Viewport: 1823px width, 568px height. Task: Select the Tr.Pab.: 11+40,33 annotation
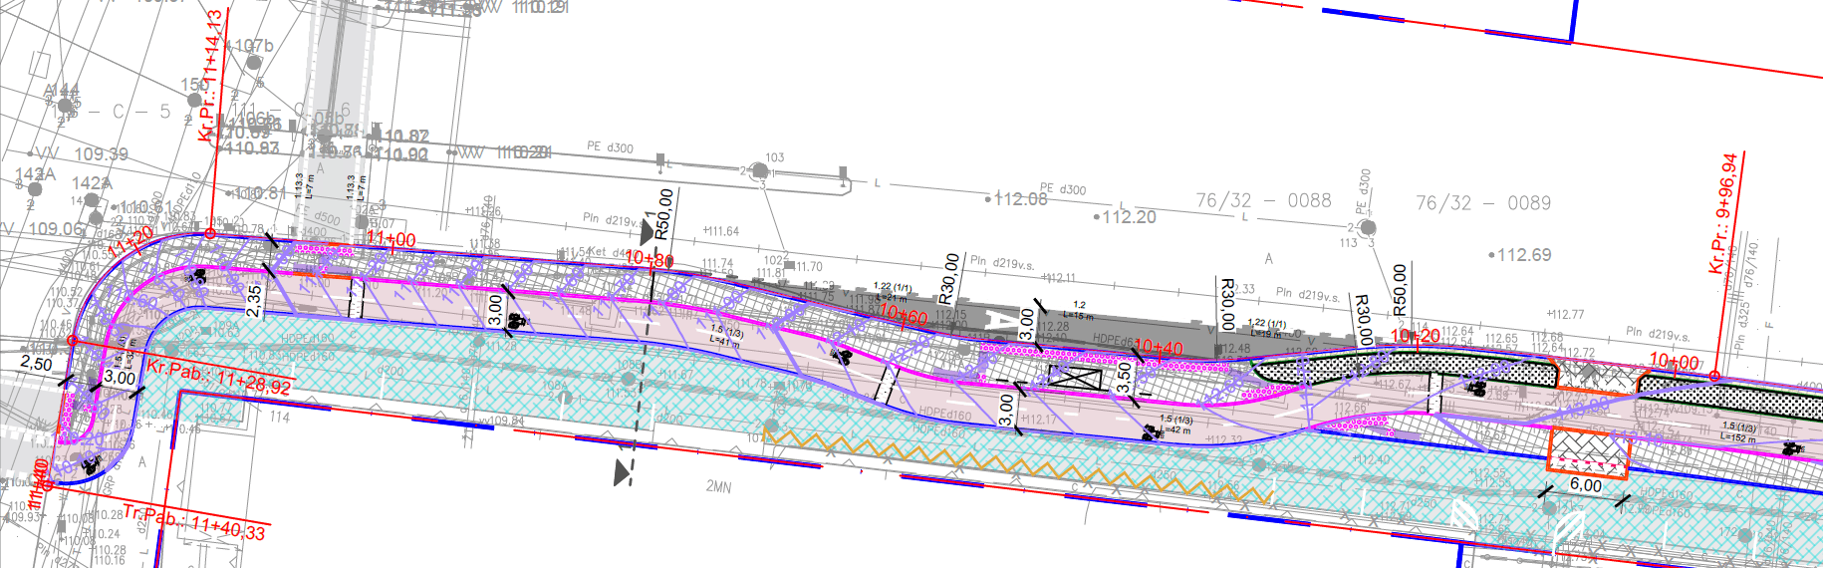click(x=193, y=522)
